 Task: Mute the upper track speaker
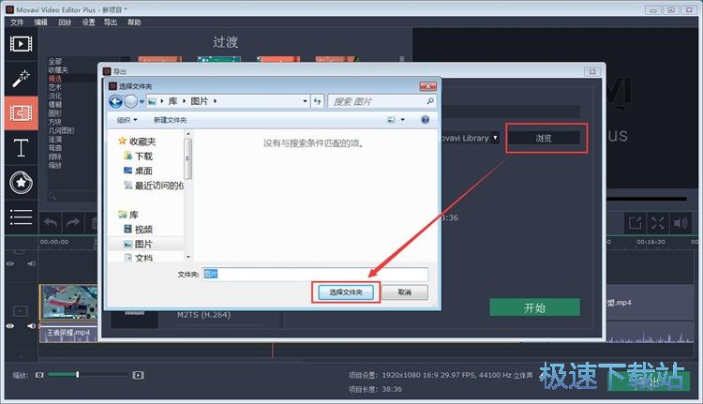click(x=31, y=263)
